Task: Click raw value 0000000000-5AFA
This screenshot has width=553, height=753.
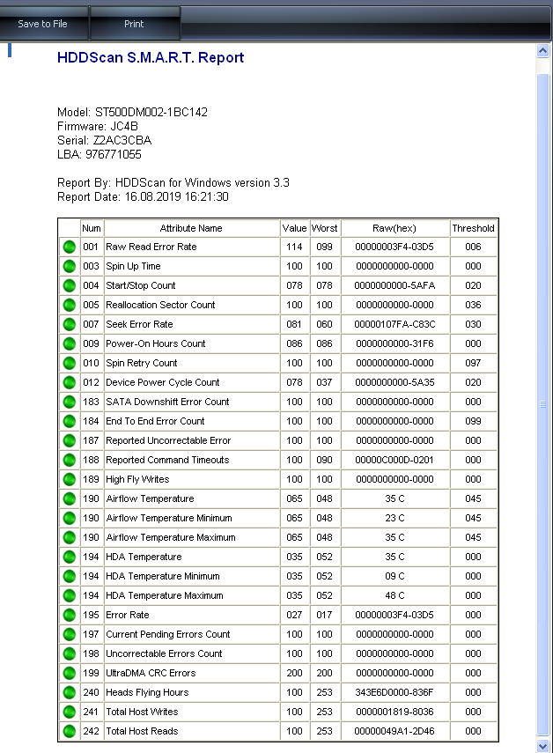Action: pos(394,285)
